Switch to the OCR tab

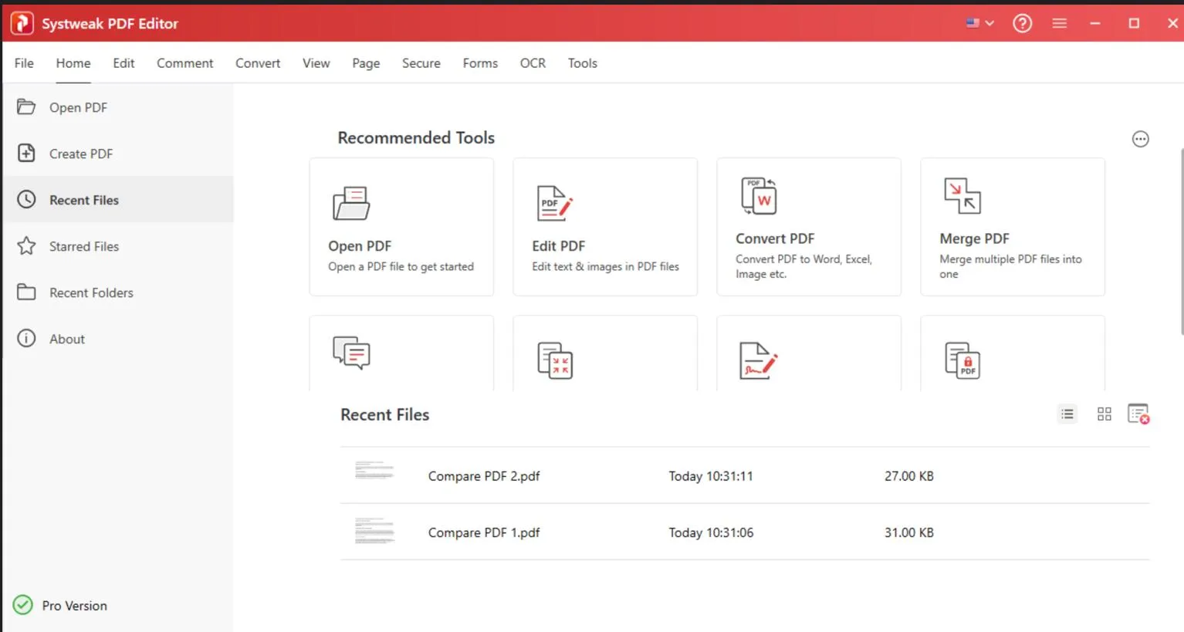click(533, 63)
